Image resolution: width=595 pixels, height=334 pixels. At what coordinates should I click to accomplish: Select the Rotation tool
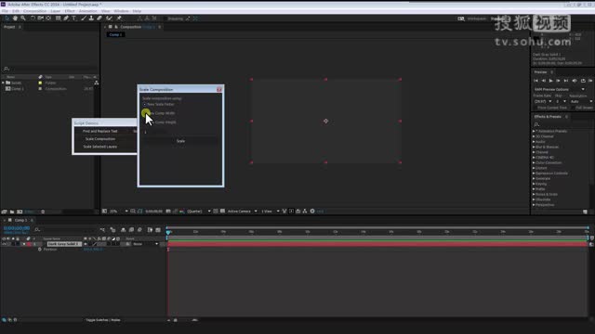tap(33, 19)
